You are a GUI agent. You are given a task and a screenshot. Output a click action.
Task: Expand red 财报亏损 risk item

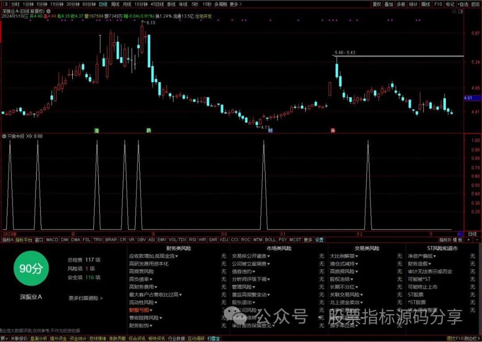(x=141, y=310)
